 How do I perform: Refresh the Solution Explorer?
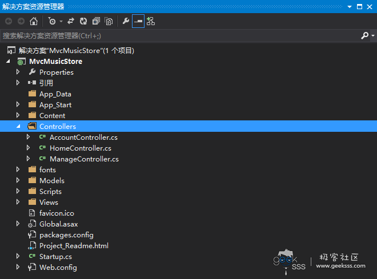[x=83, y=21]
